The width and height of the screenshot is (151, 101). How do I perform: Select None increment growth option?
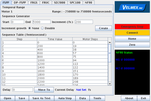click(34, 28)
